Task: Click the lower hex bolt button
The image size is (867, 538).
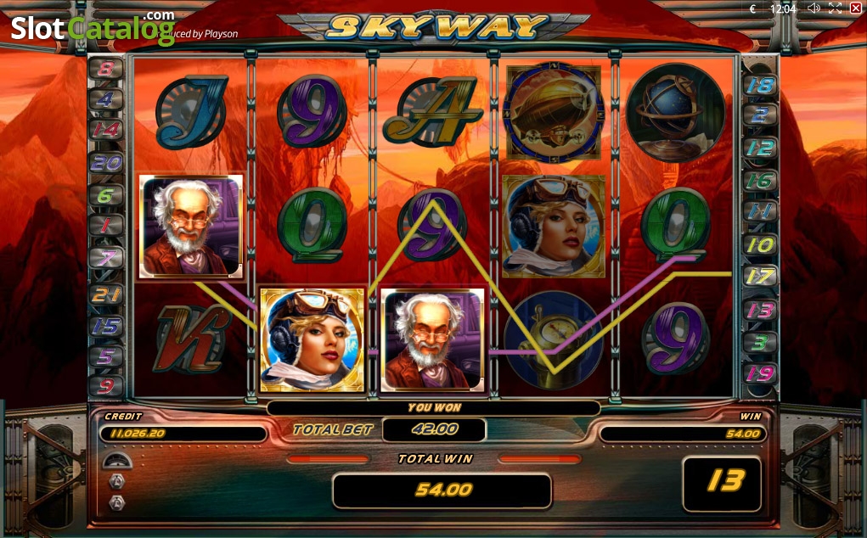Action: pos(116,502)
